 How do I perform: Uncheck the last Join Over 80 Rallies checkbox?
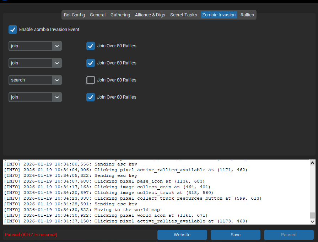pyautogui.click(x=91, y=97)
